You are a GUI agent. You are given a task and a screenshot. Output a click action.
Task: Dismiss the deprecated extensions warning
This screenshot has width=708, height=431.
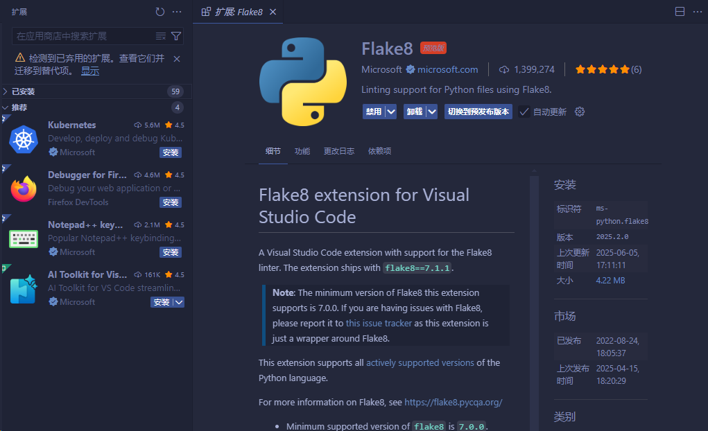(177, 59)
